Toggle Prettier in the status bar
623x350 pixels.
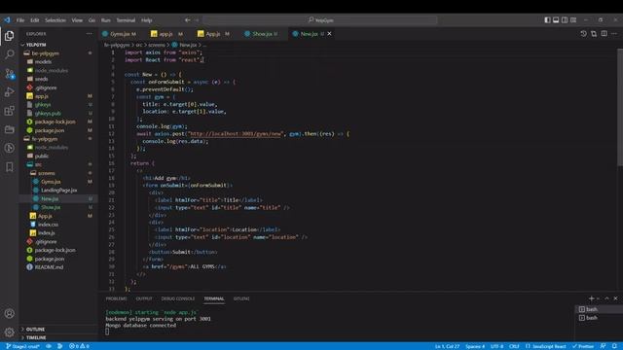click(x=583, y=346)
